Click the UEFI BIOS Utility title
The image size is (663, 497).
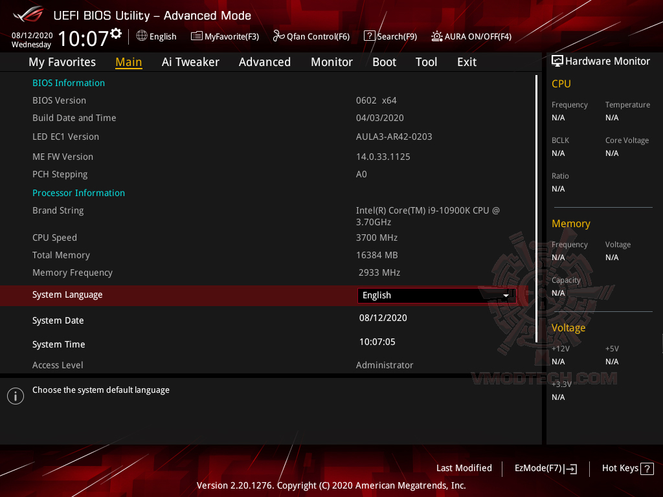tap(152, 16)
